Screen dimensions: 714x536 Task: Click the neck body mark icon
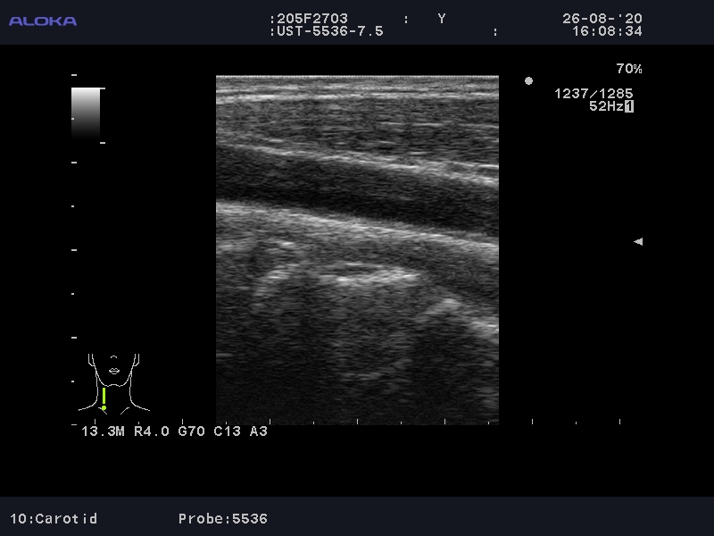(113, 383)
